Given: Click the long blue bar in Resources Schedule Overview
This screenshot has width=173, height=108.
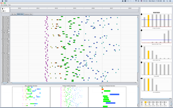Looking at the screenshot, I should (x=114, y=94).
